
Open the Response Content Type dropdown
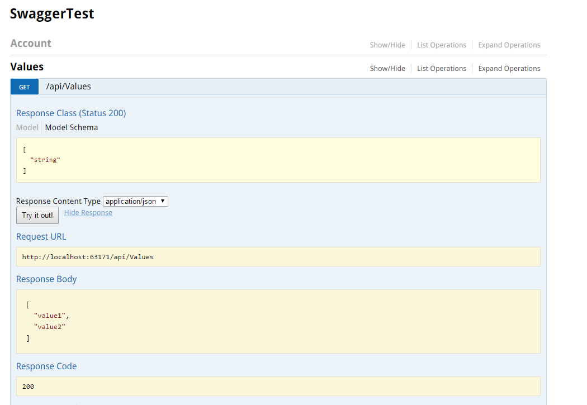click(x=135, y=201)
